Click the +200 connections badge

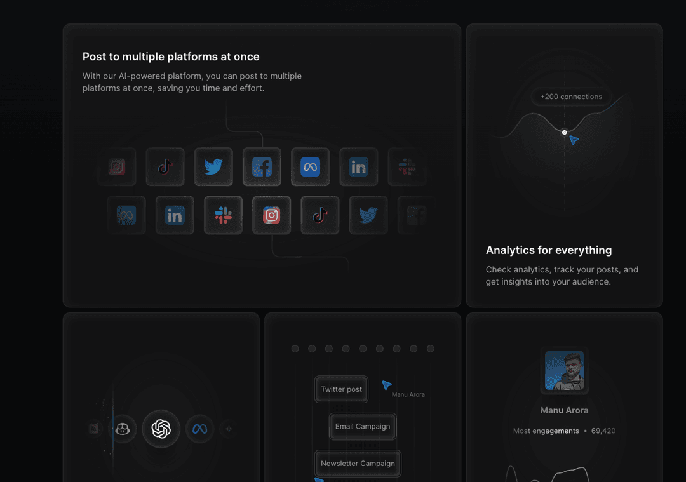click(571, 97)
